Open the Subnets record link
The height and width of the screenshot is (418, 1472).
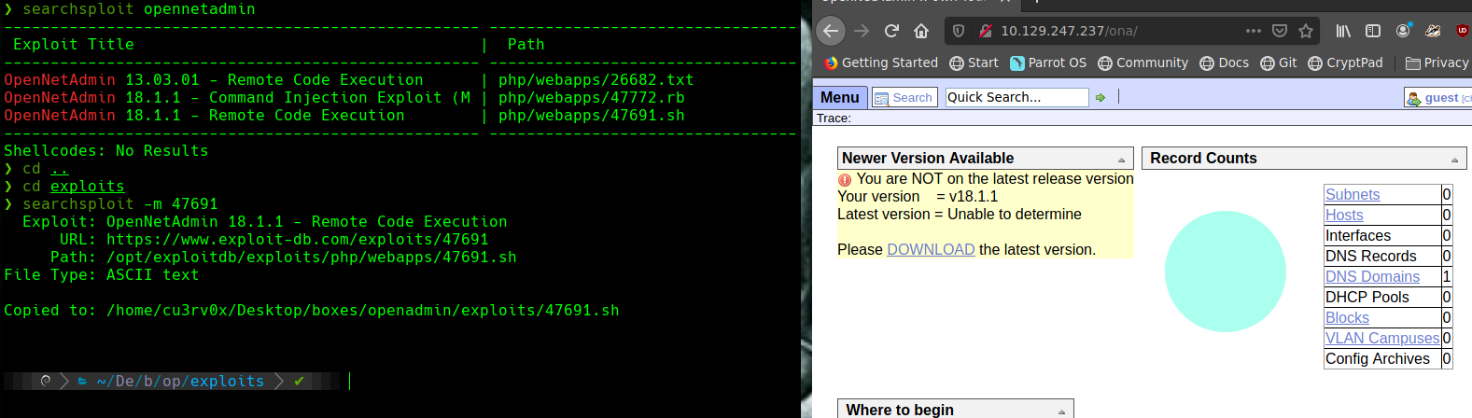click(x=1353, y=194)
